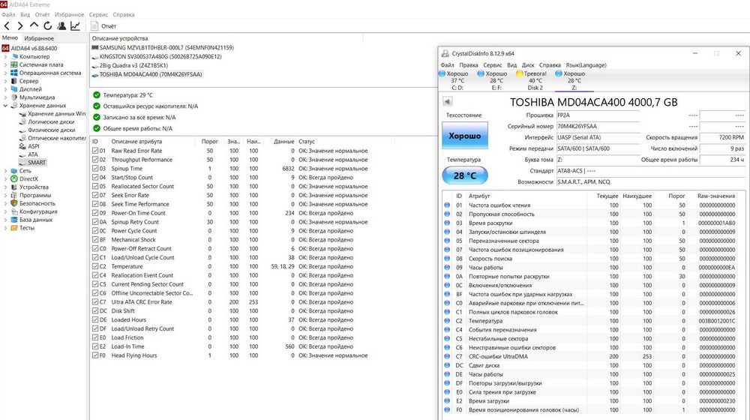750x420 pixels.
Task: Open the Файл menu in AIDA64
Action: point(8,15)
